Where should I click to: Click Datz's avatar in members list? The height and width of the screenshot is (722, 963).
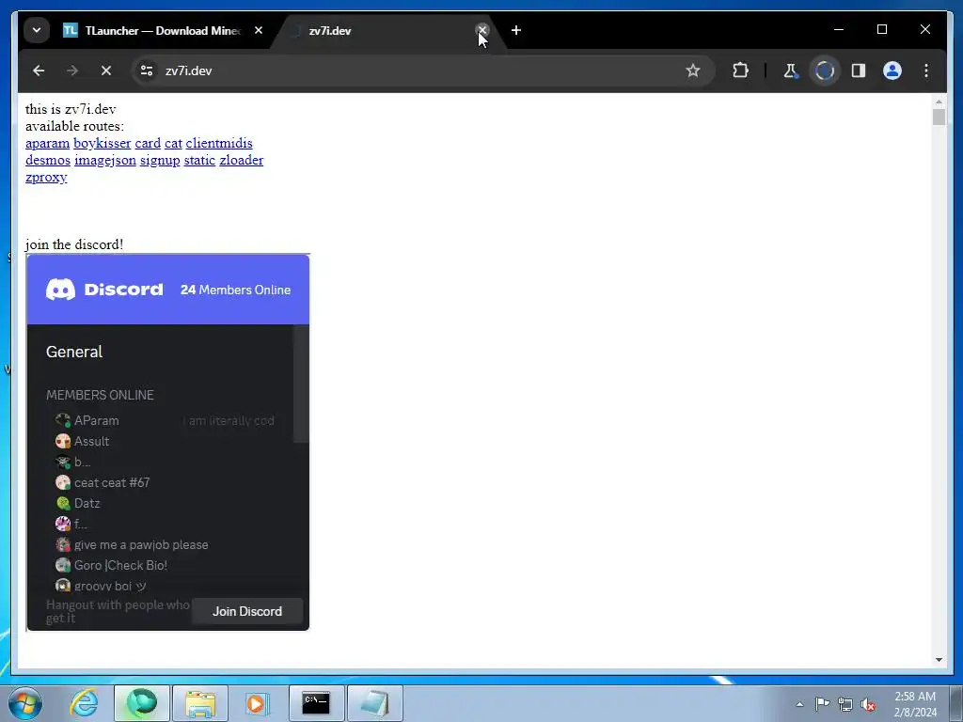click(x=63, y=504)
